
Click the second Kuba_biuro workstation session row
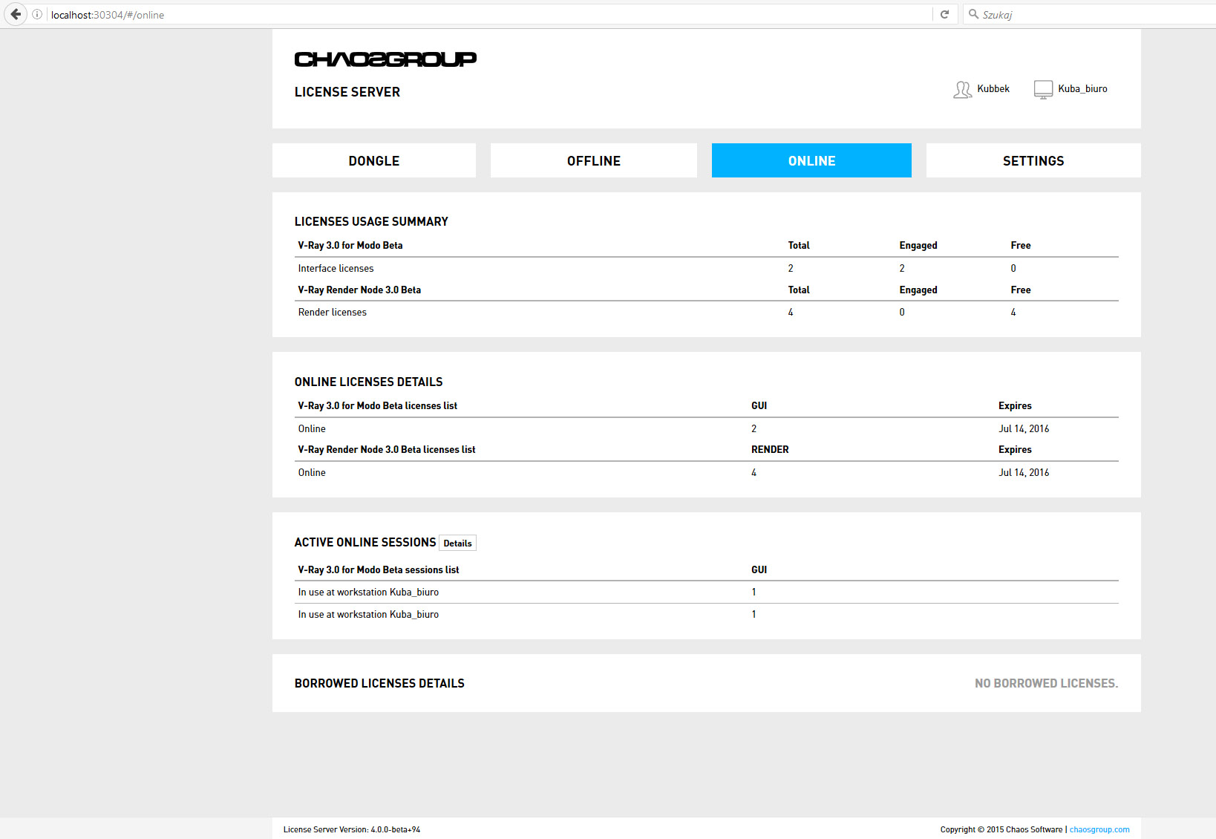[x=708, y=614]
